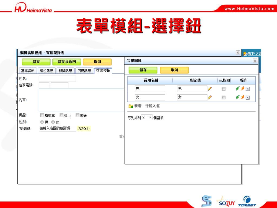Delete the 男 option row

click(248, 89)
